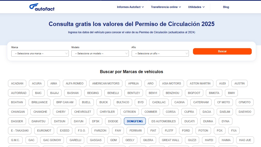Choose the BRP CAN AM brand
The width and height of the screenshot is (261, 147).
(x=65, y=102)
